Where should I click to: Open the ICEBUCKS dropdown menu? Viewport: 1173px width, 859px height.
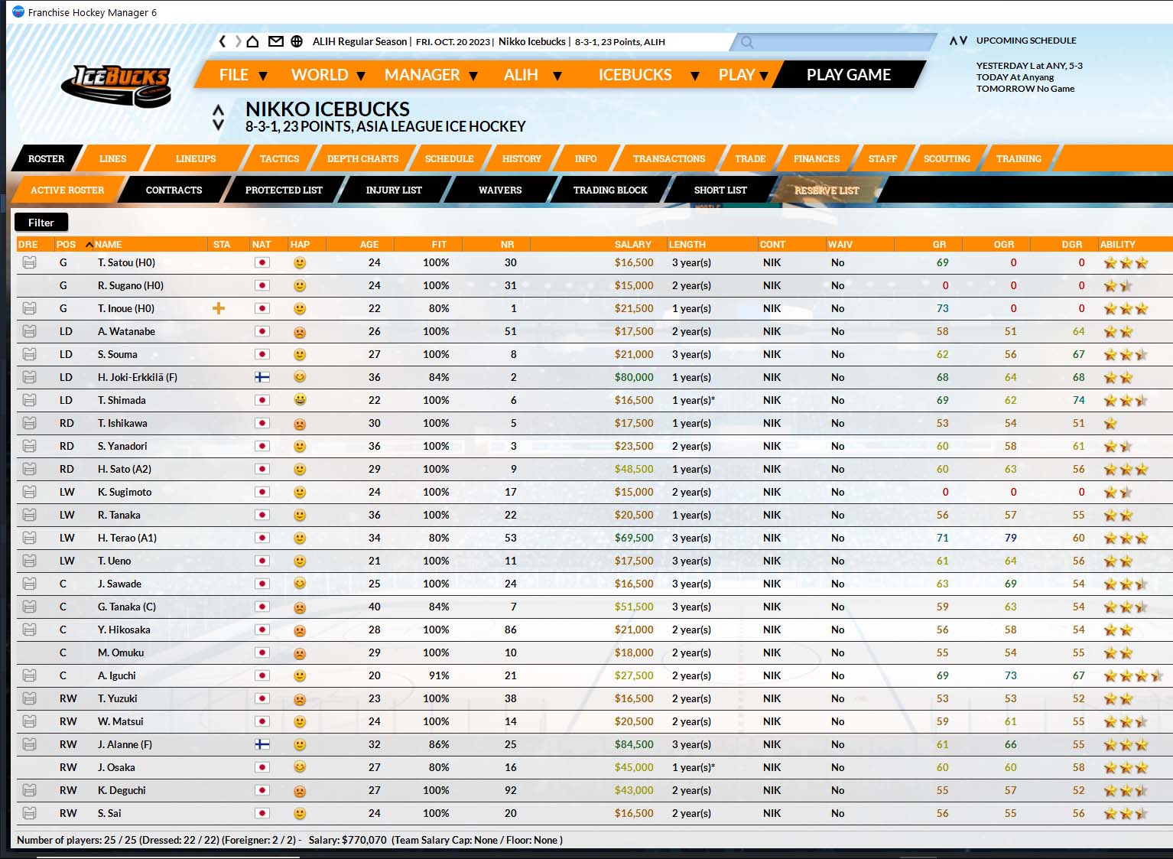coord(648,75)
